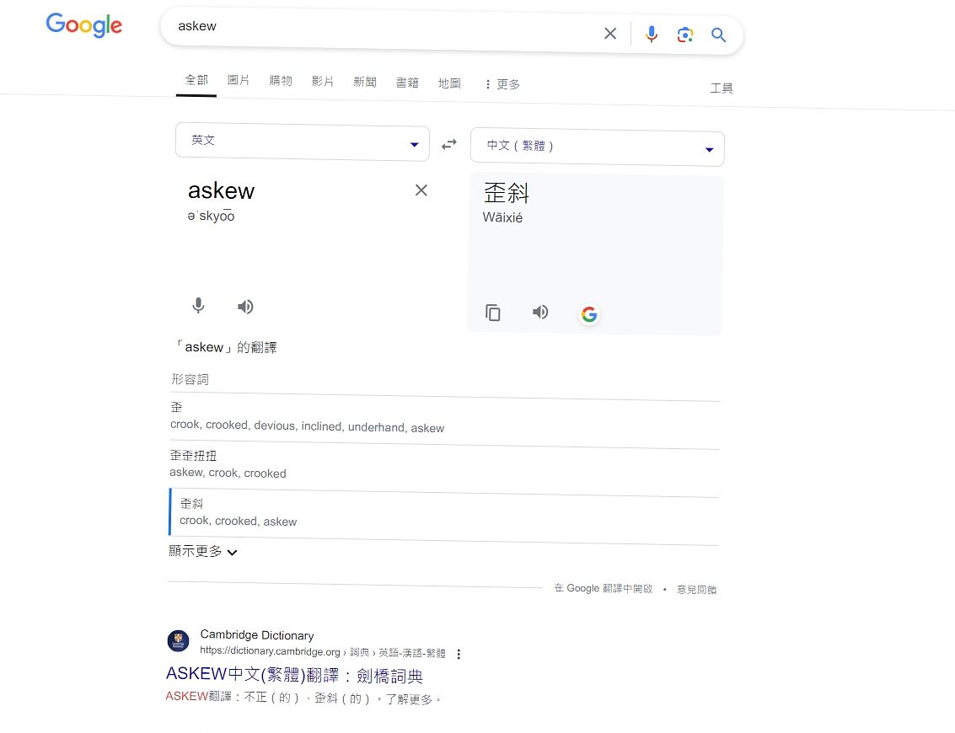Clear the search box text
Screen dimensions: 955x733
click(610, 34)
